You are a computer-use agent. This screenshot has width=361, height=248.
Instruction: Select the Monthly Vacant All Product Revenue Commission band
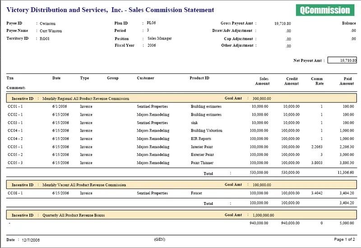point(181,185)
